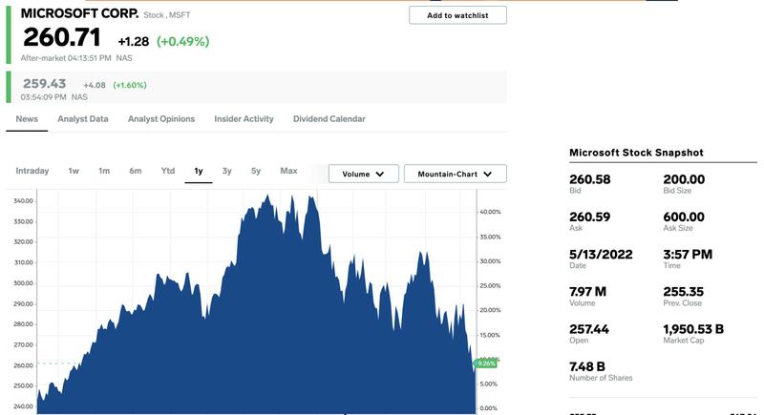Click the 600.00 Ask Size value
This screenshot has height=415, width=764.
(684, 217)
